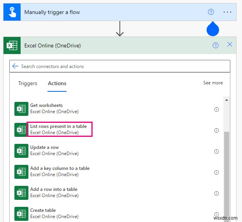Click the Excel Online (OneDrive) header title
Image resolution: width=242 pixels, height=222 pixels.
(53, 45)
